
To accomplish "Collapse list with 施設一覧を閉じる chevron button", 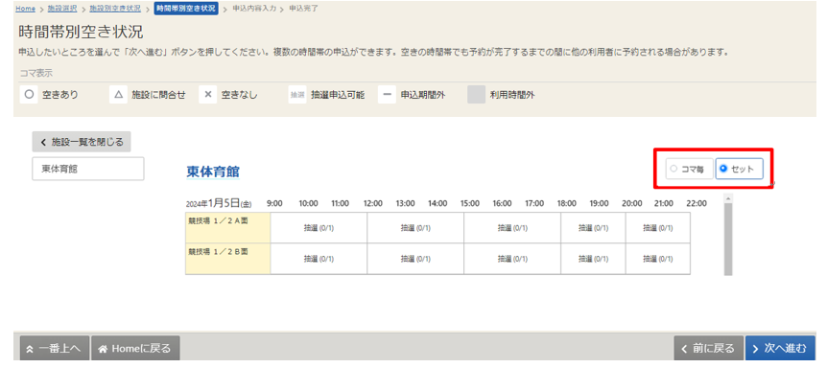I will [x=82, y=142].
